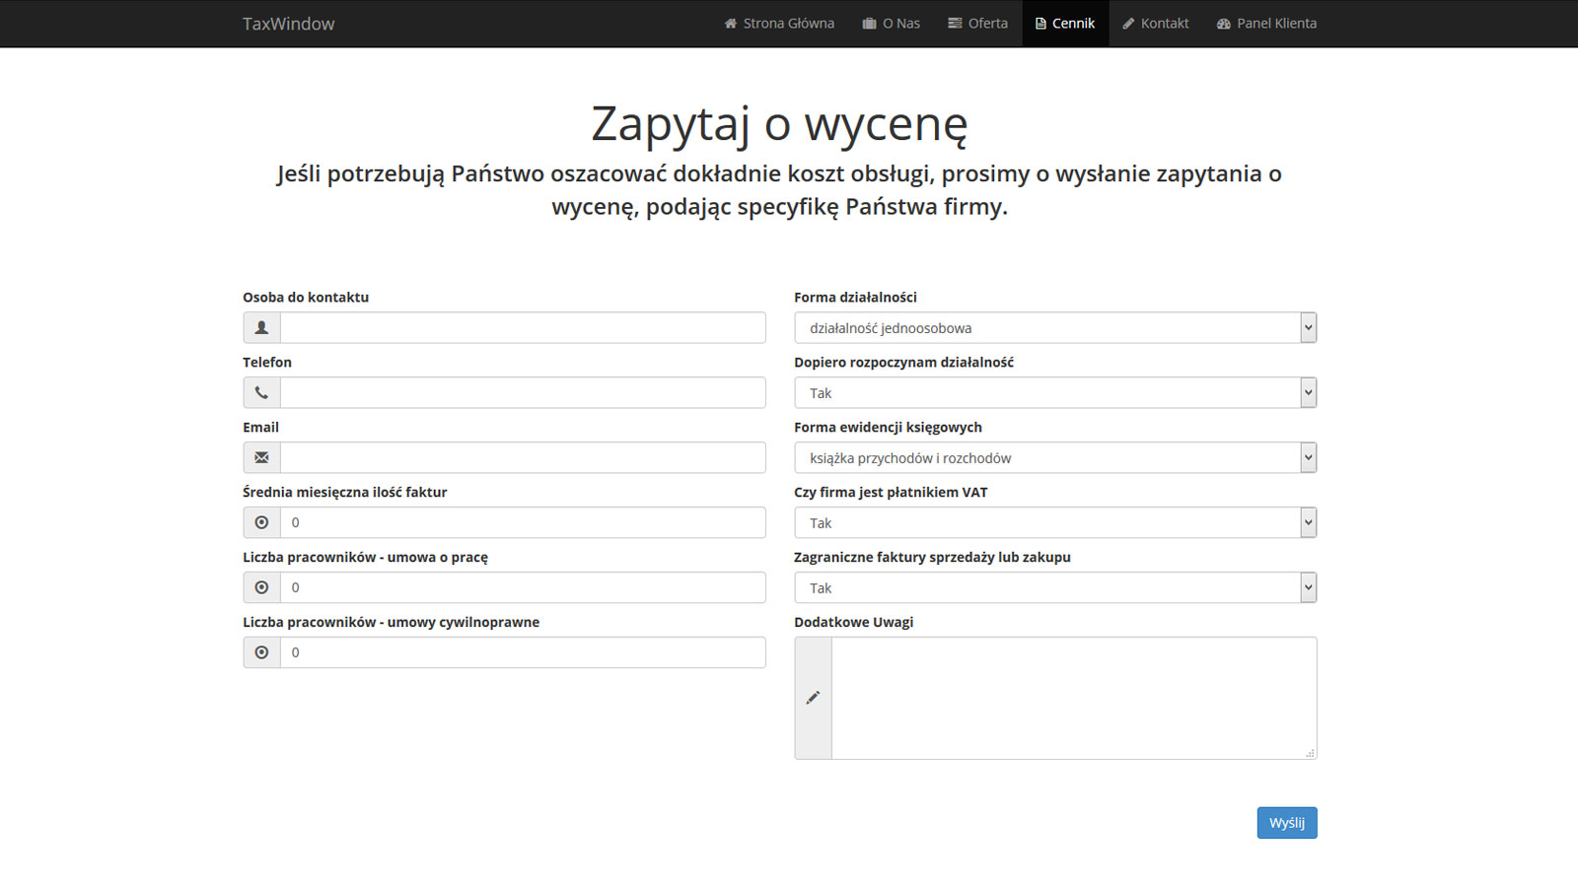
Task: Open the Kontakt page
Action: [1156, 24]
